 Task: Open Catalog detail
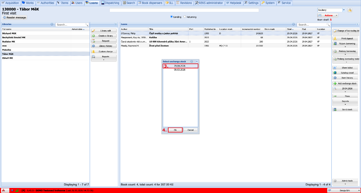click(345, 73)
